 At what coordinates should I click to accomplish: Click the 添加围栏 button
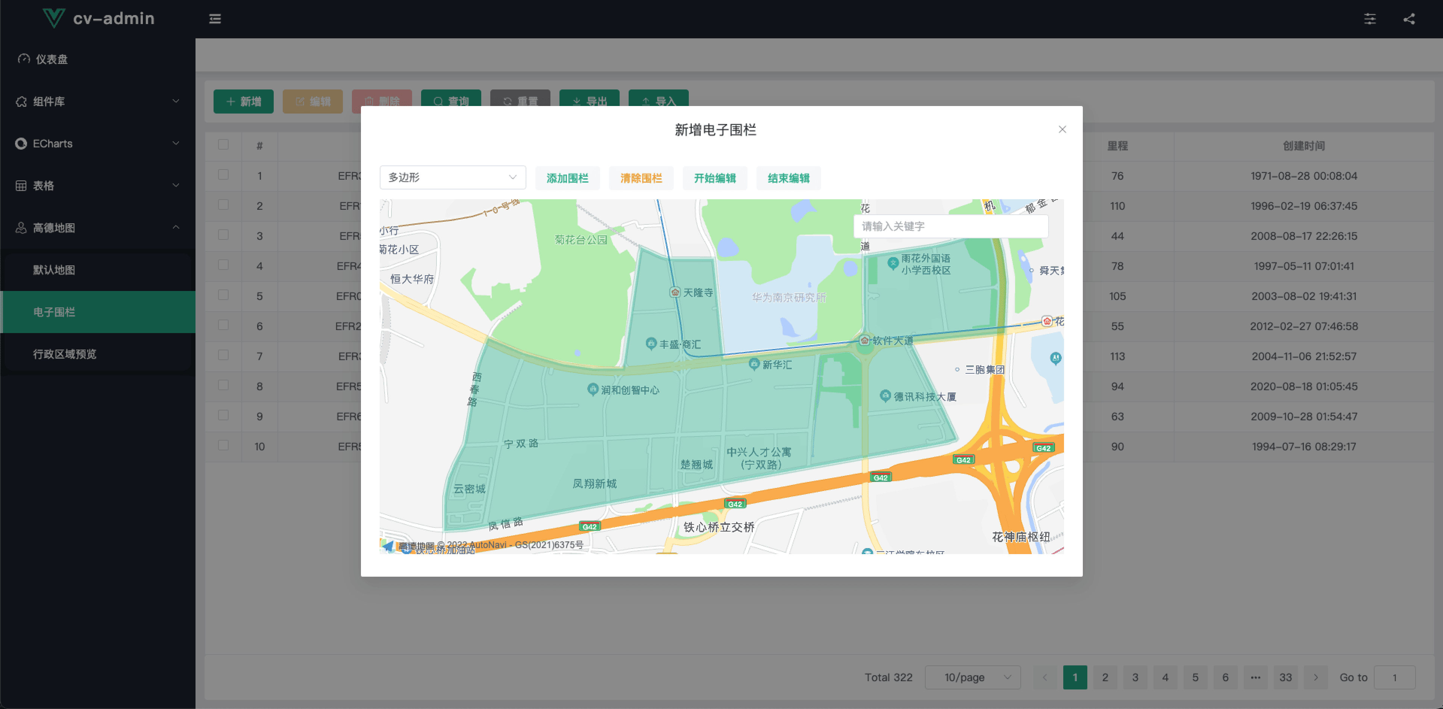pos(567,178)
